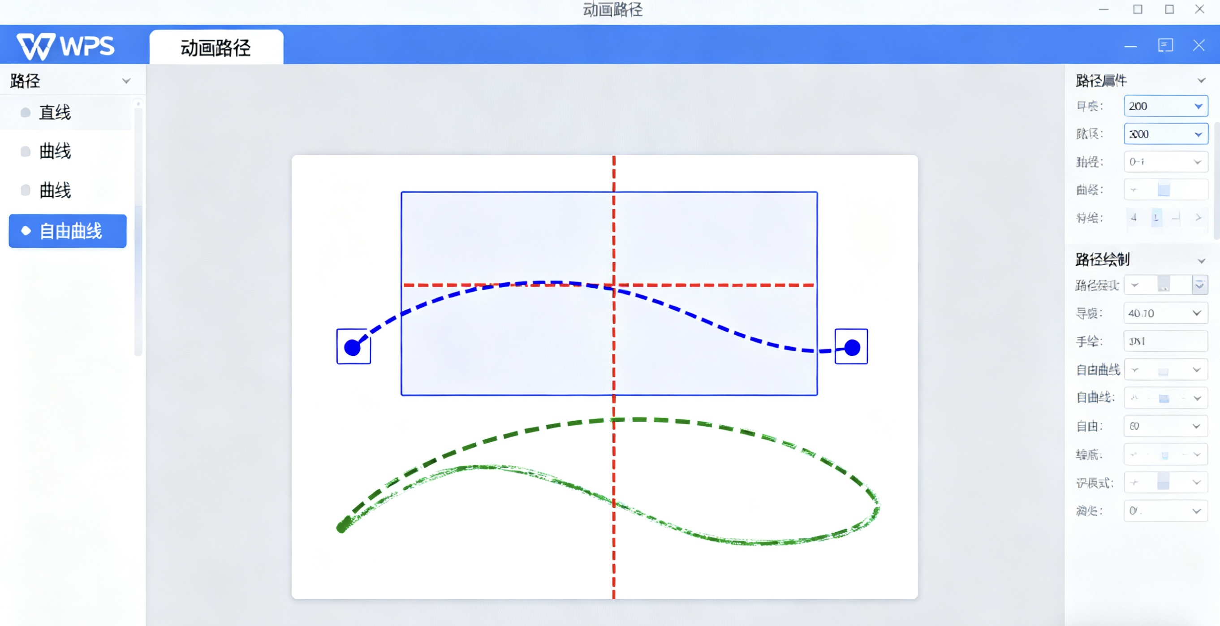The width and height of the screenshot is (1220, 626).
Task: Open the 自由 dropdown showing 60
Action: click(1196, 426)
